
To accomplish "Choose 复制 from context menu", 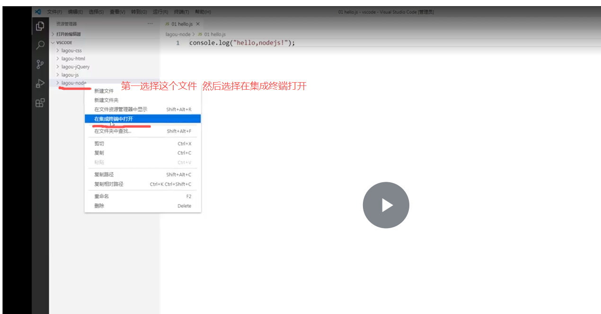I will tap(142, 153).
